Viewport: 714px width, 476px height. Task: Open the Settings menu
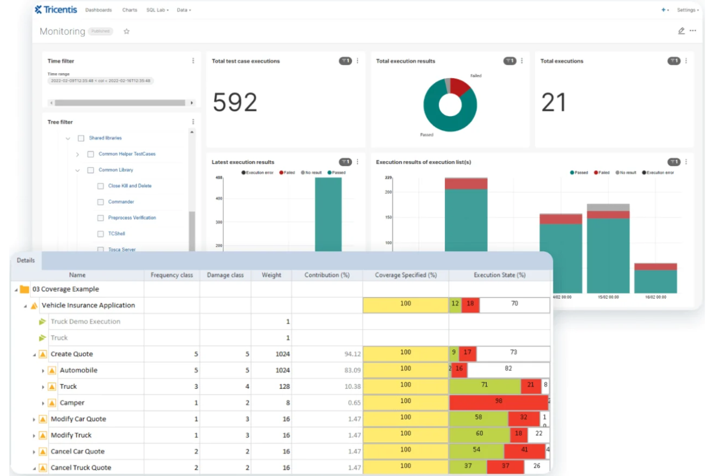click(687, 10)
